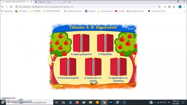
Task: Click the cast/media icon in toolbar
Action: [x=165, y=7]
